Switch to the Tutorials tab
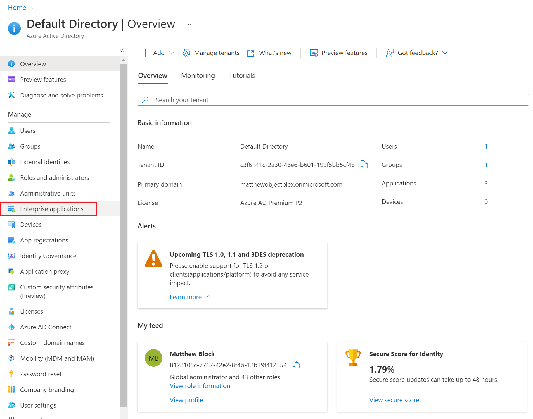Viewport: 533px width, 419px height. [242, 76]
